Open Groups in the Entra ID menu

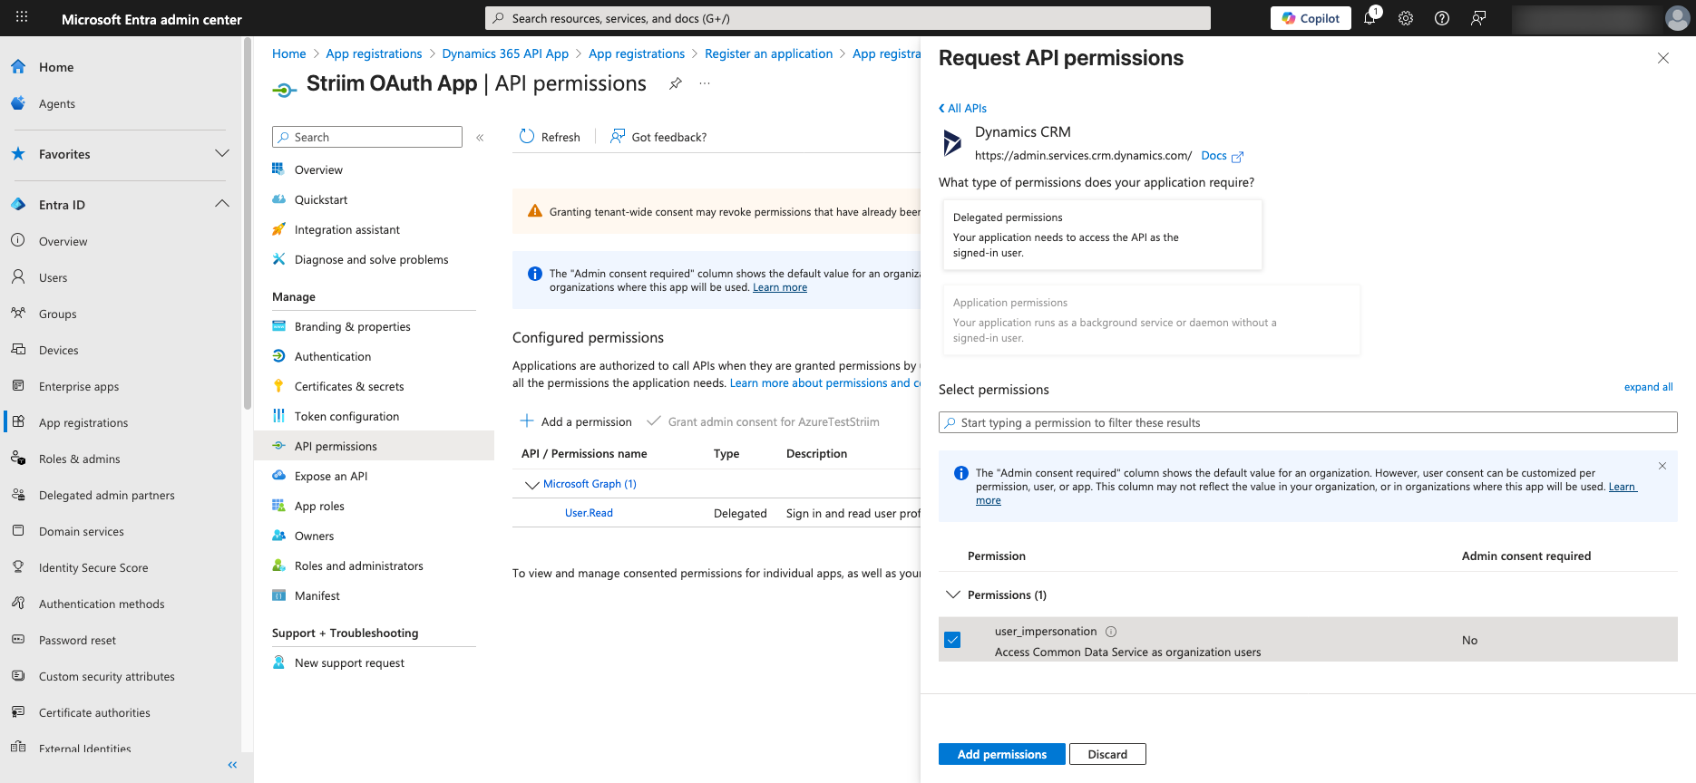coord(57,314)
